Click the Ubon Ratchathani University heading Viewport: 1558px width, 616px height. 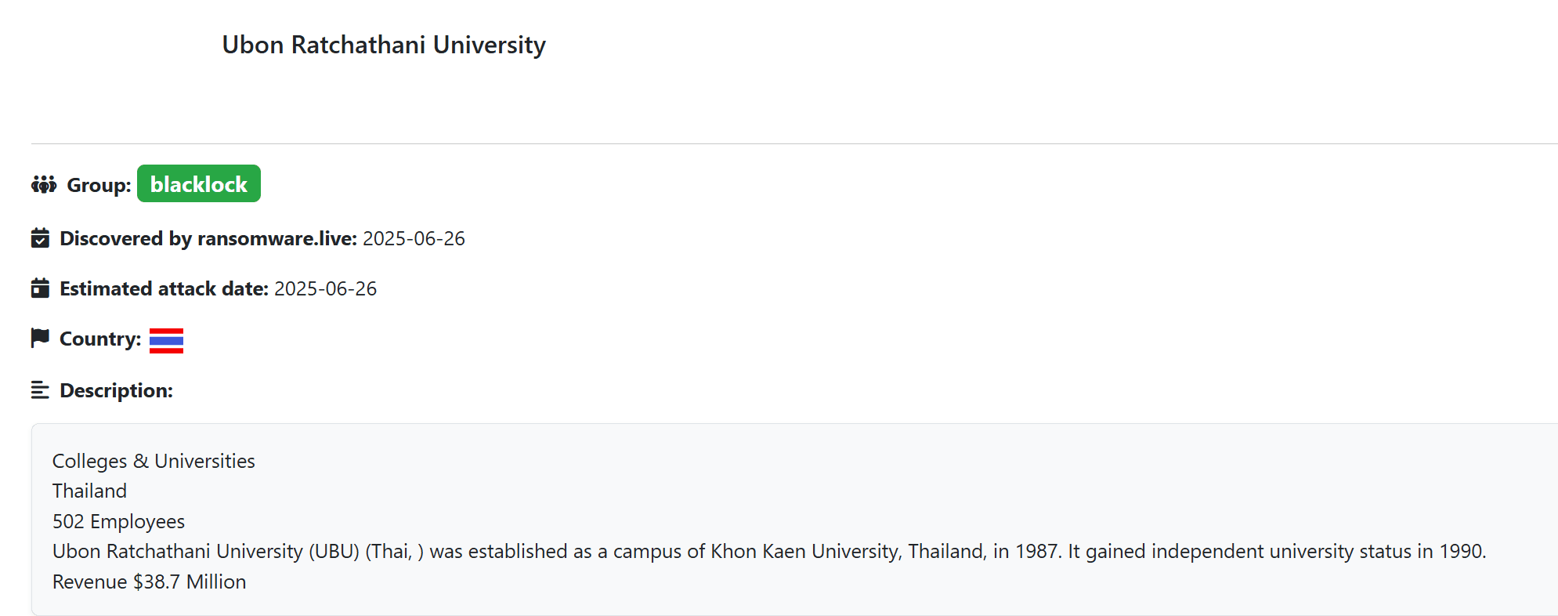[384, 45]
